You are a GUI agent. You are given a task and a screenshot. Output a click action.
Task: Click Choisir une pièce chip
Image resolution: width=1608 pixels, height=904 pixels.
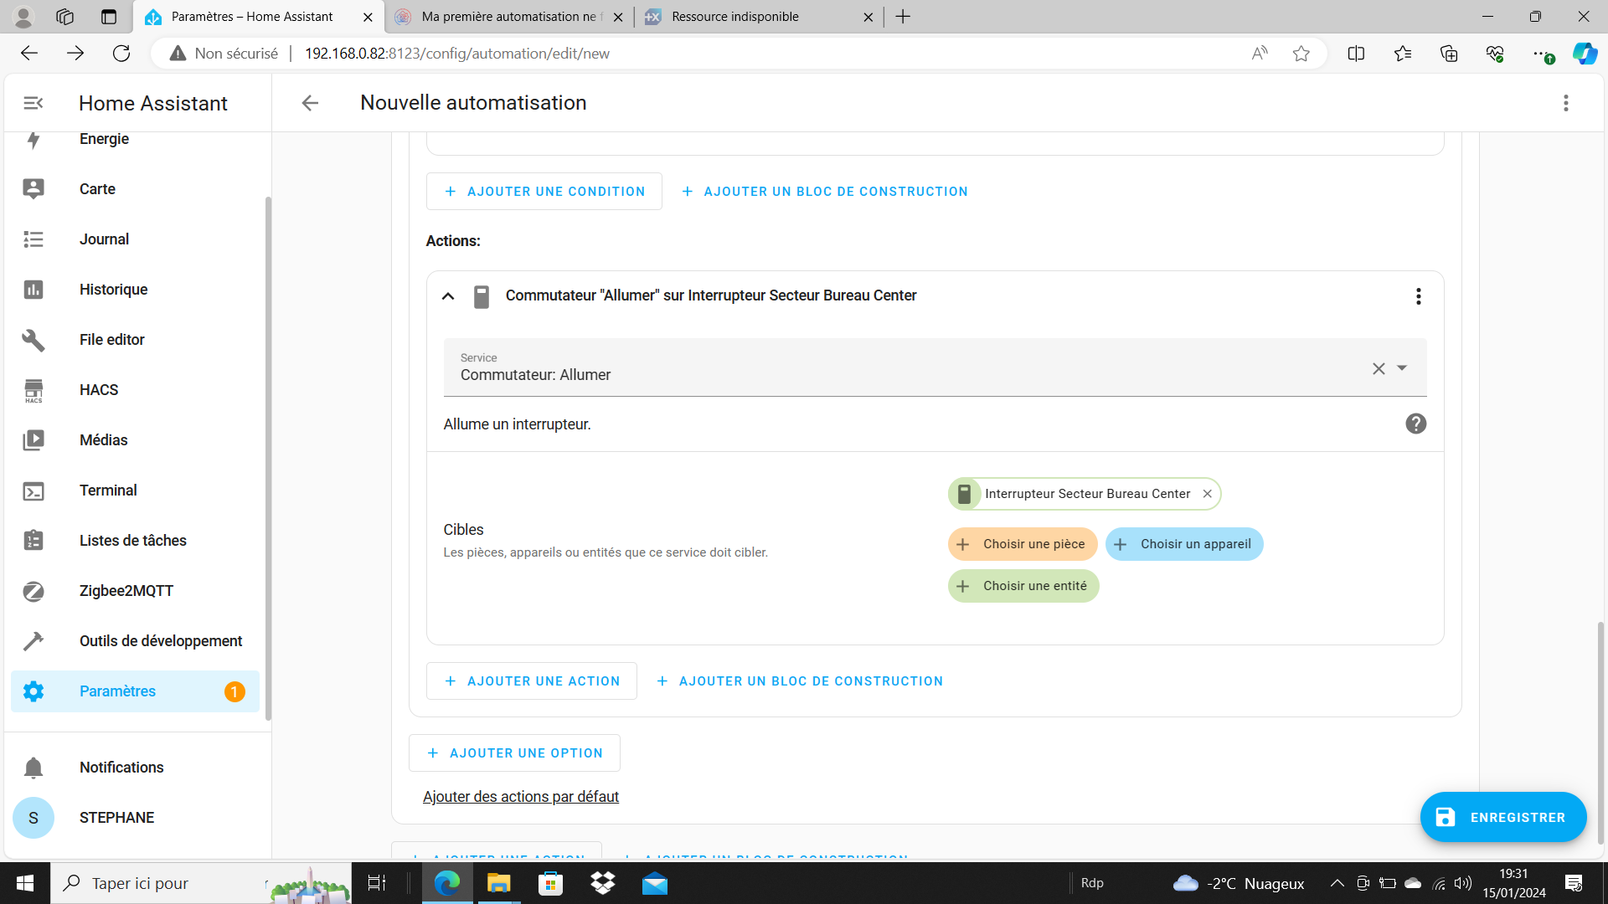click(x=1023, y=544)
